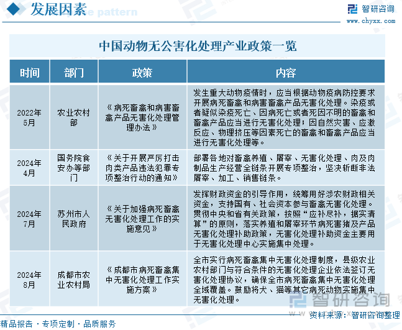Select policy 关于开展严厉打击肉类产品违法犯罪专项整治行动的通知

point(142,168)
